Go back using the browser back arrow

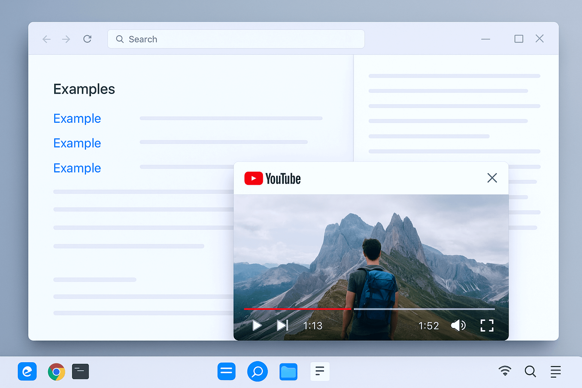47,39
